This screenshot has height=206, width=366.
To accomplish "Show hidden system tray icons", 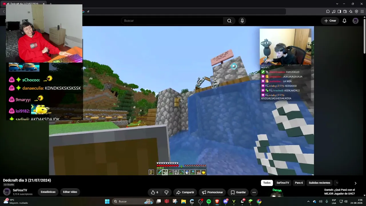I will coord(308,201).
